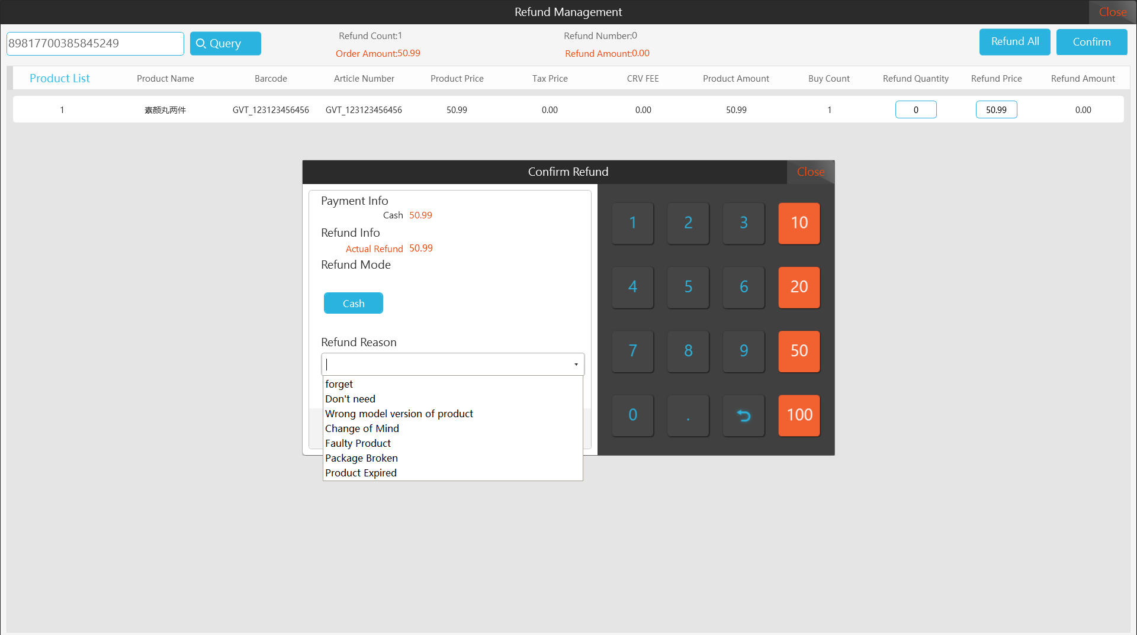Expand the Refund Reason dropdown arrow

click(576, 365)
